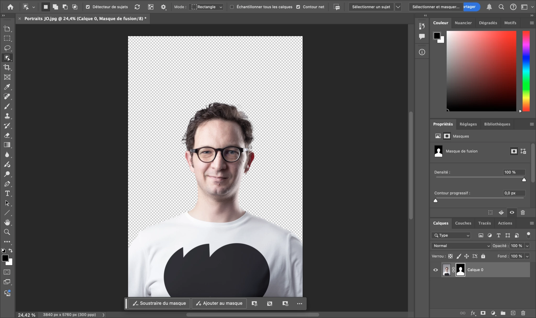Adjust Densité slider handle
The height and width of the screenshot is (318, 536).
(524, 180)
